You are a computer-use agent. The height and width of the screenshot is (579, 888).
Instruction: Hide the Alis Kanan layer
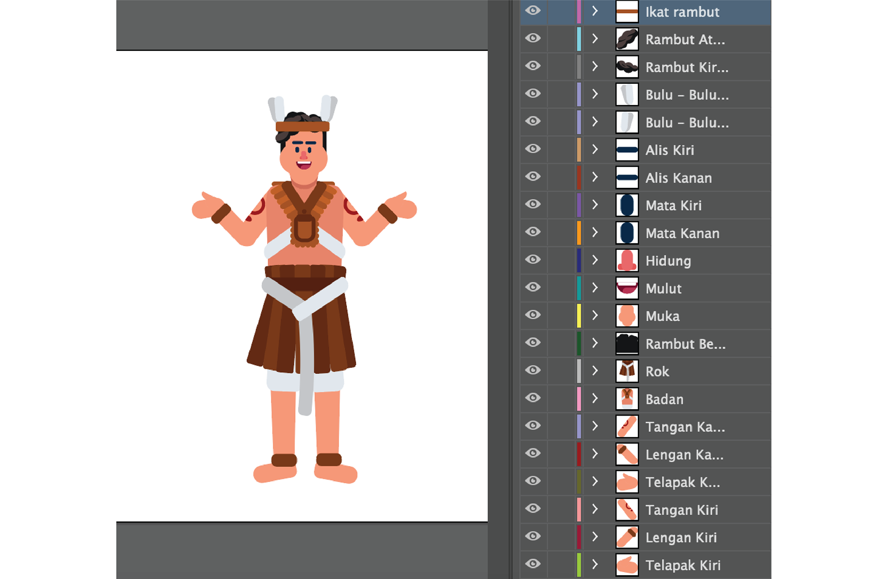(533, 176)
